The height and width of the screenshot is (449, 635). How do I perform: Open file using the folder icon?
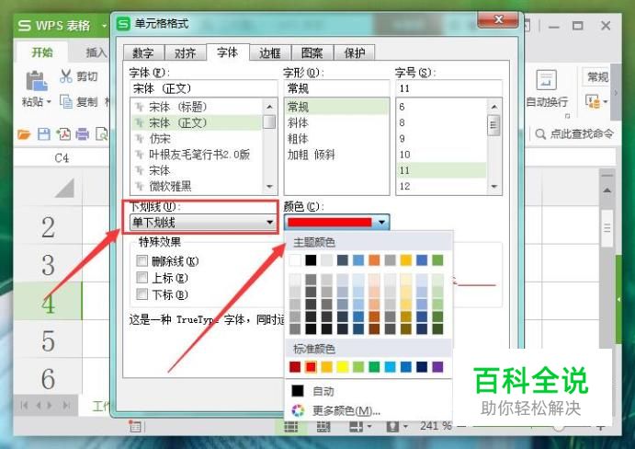24,133
